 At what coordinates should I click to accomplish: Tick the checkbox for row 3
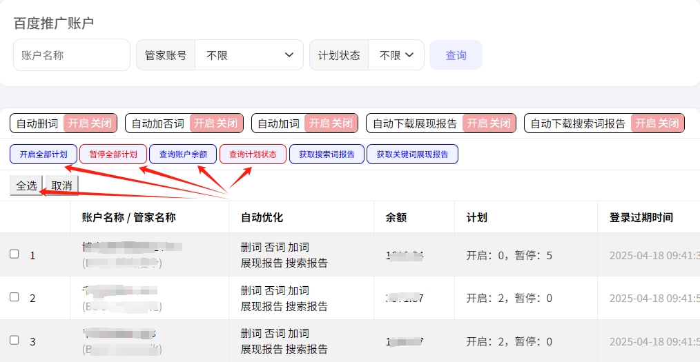pyautogui.click(x=14, y=340)
